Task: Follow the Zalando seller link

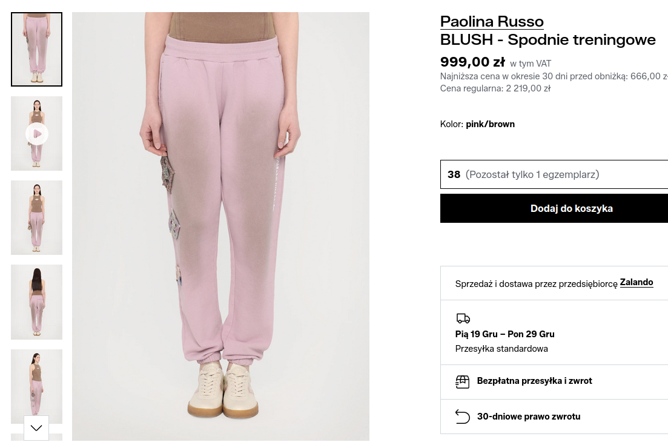Action: pyautogui.click(x=637, y=283)
